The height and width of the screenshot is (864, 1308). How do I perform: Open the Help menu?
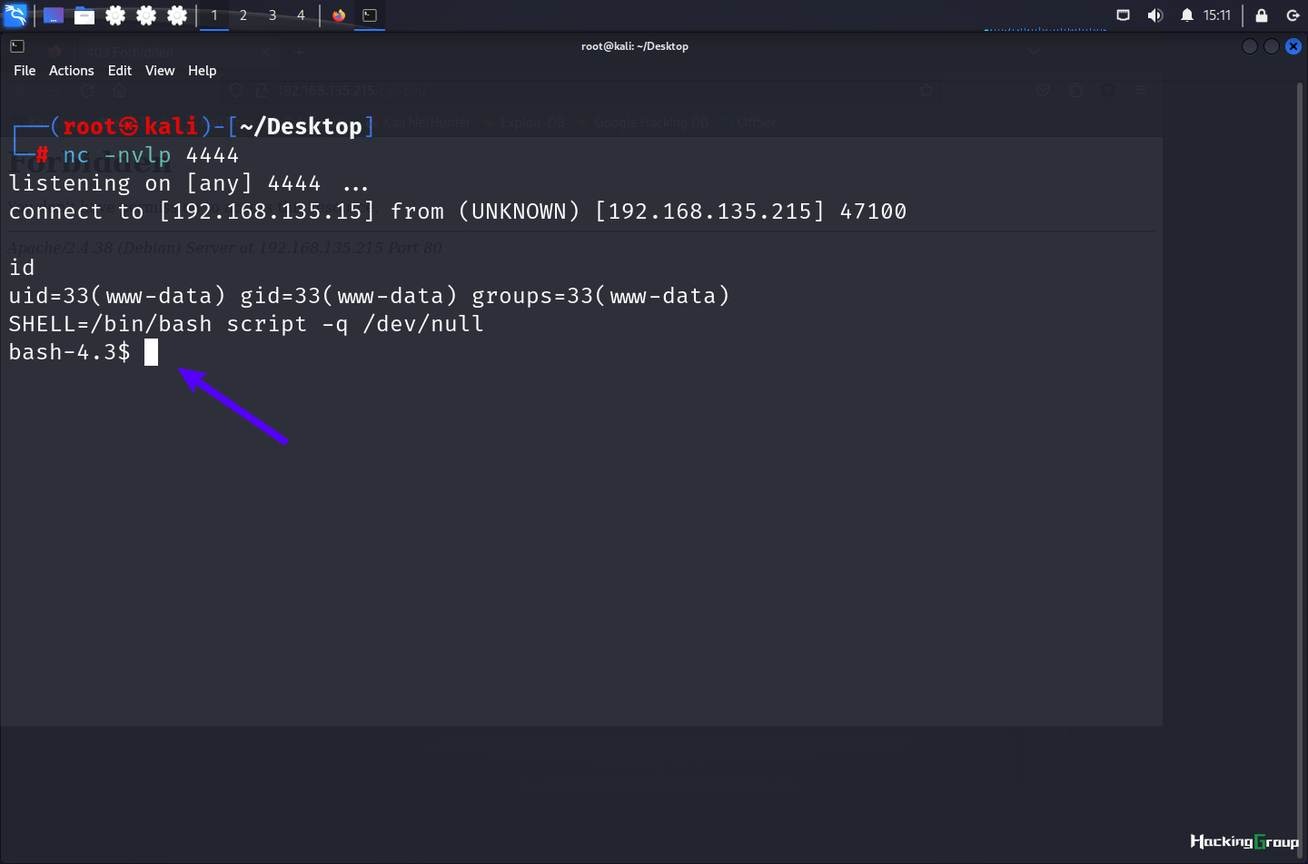(203, 71)
